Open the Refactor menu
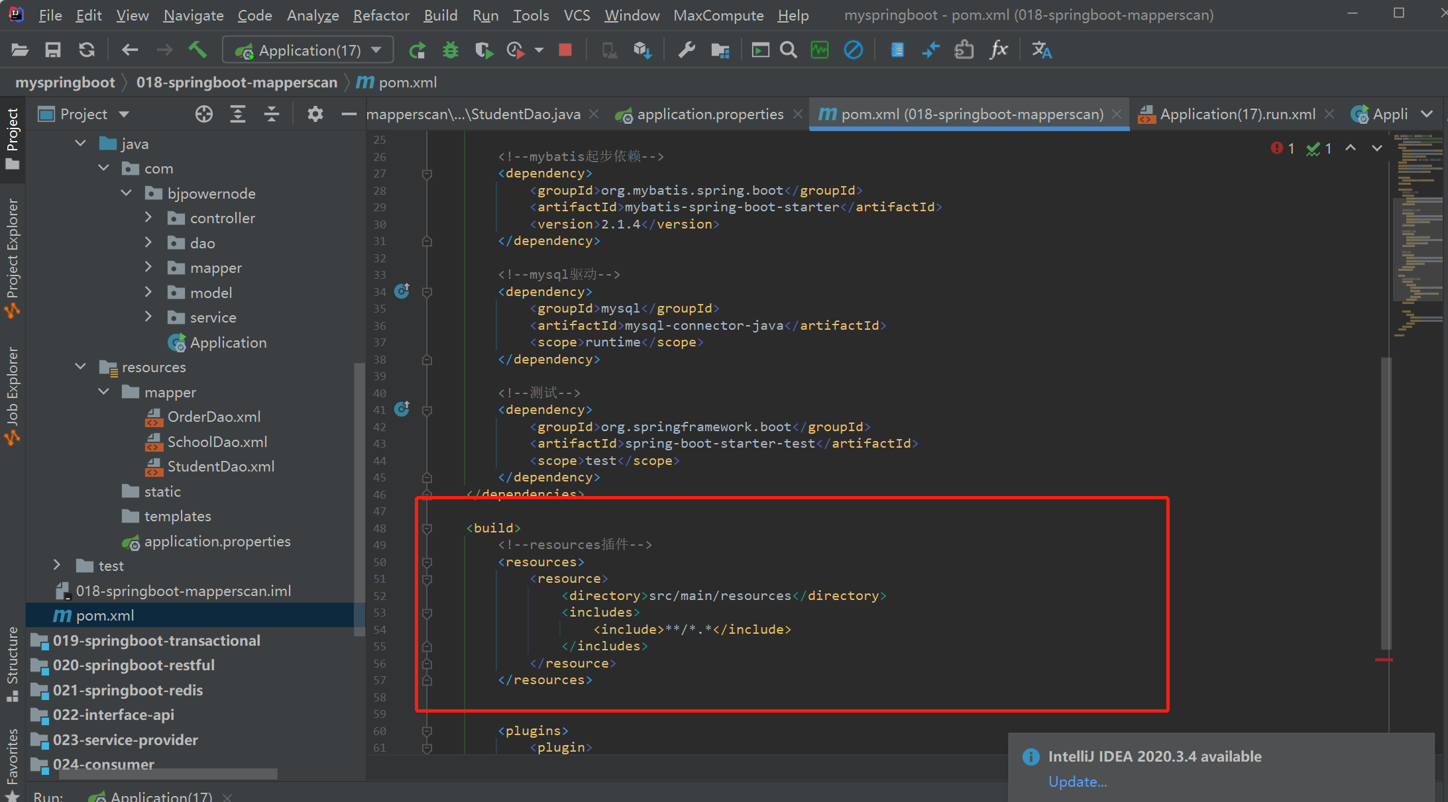This screenshot has height=802, width=1448. click(x=381, y=15)
